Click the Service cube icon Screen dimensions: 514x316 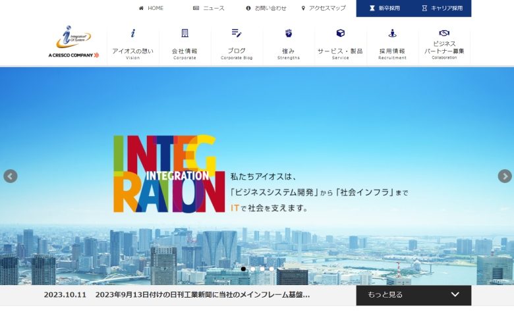[341, 33]
